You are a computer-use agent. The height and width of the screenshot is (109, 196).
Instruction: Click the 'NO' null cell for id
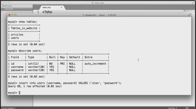[x=51, y=64]
